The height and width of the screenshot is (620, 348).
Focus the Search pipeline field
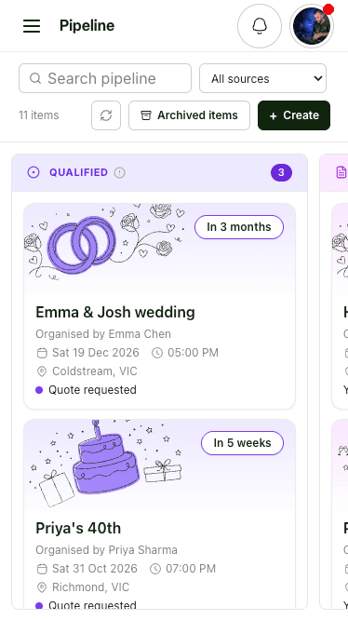(x=105, y=78)
